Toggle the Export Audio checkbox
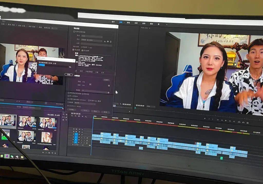This screenshot has width=263, height=184. (82, 50)
